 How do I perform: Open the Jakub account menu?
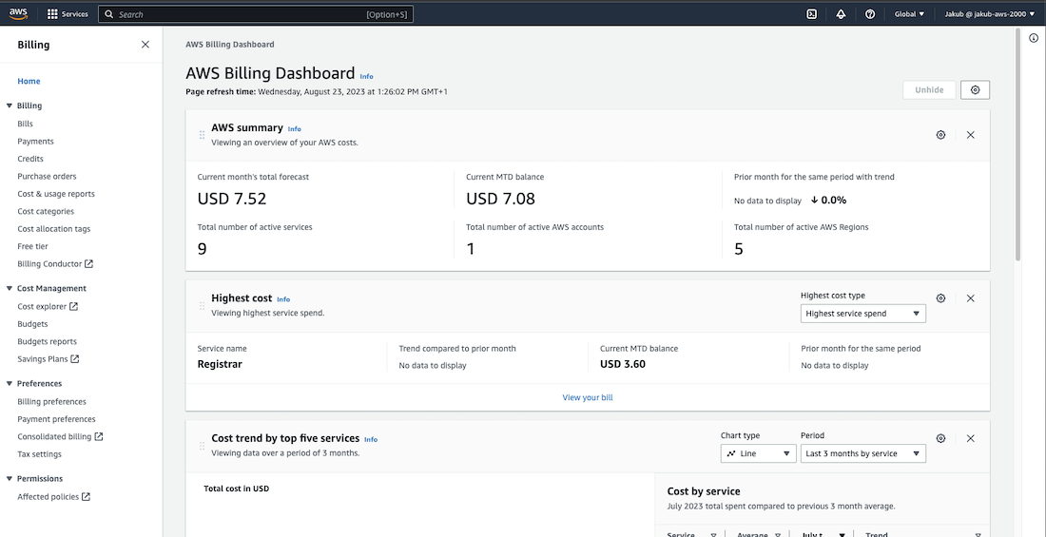click(x=990, y=14)
